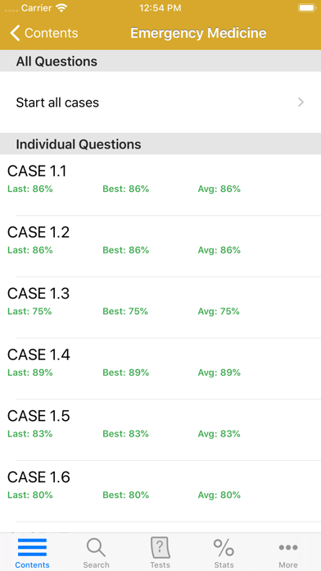The image size is (321, 571).
Task: Go back using the Contents link
Action: tap(51, 33)
